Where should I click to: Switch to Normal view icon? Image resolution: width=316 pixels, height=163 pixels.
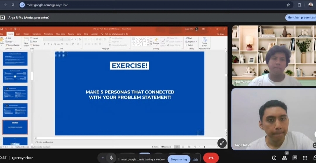(x=177, y=147)
